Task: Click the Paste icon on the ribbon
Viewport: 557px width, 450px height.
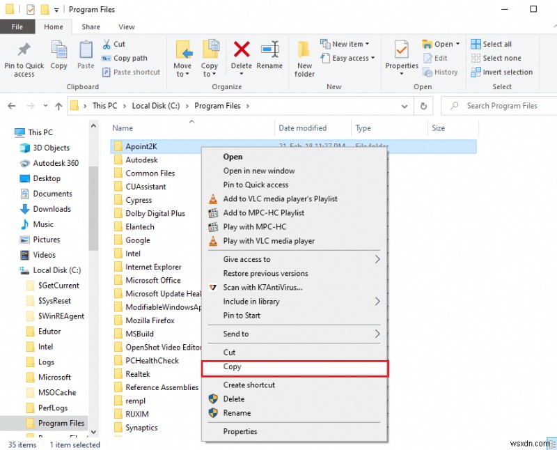Action: pyautogui.click(x=86, y=57)
